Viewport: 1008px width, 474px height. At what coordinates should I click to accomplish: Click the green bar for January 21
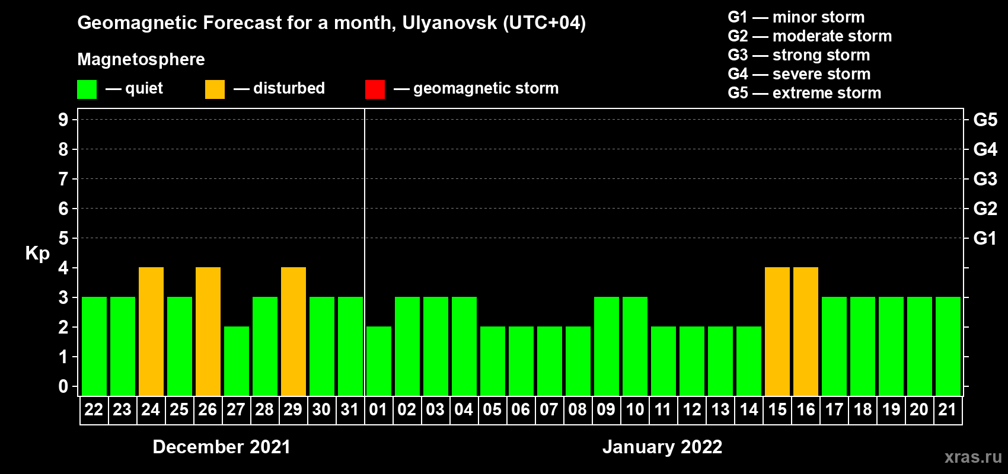[x=948, y=346]
